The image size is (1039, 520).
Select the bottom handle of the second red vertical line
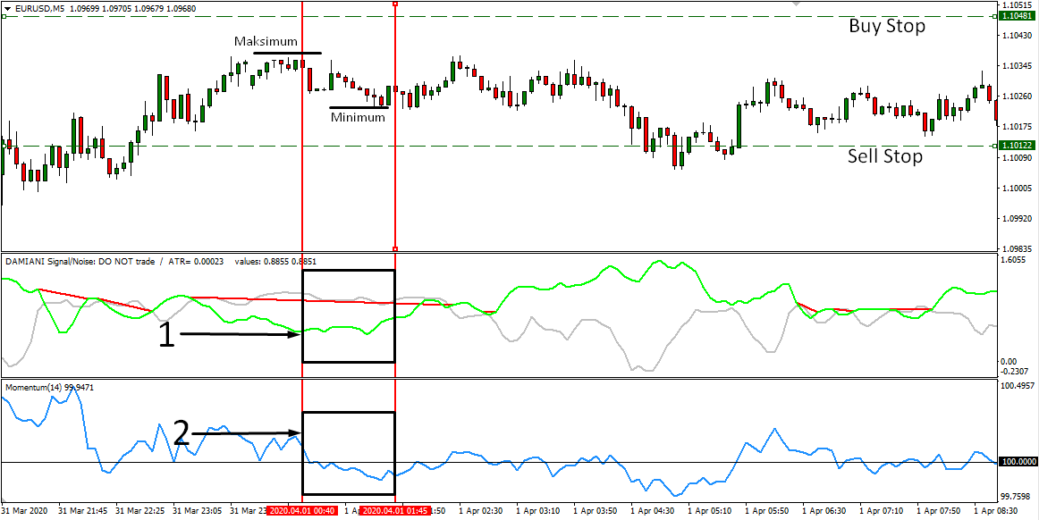[394, 248]
